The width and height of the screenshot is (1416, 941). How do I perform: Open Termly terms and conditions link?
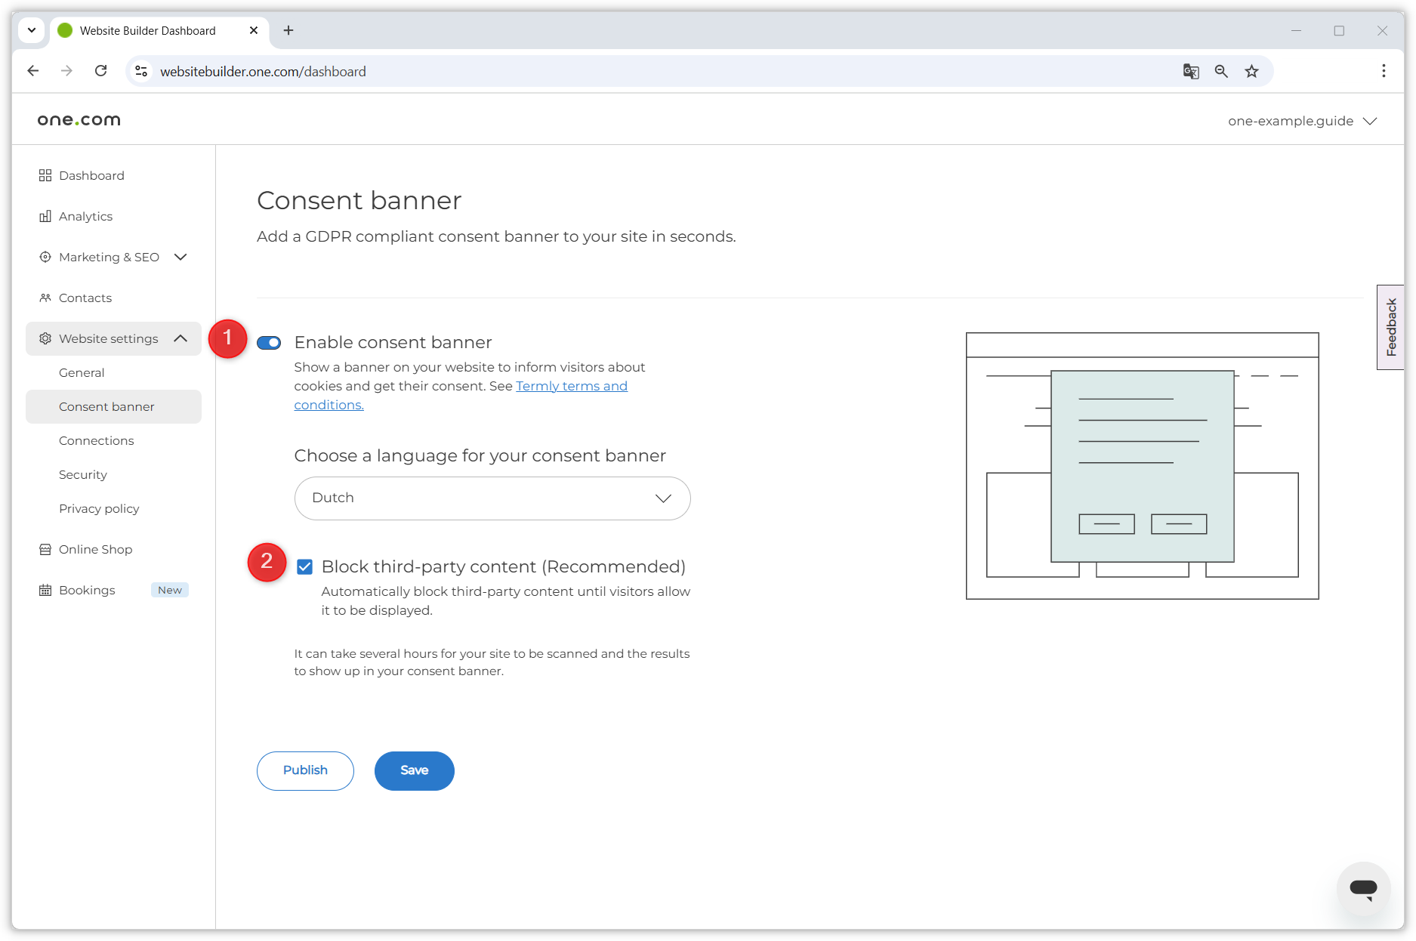[572, 386]
